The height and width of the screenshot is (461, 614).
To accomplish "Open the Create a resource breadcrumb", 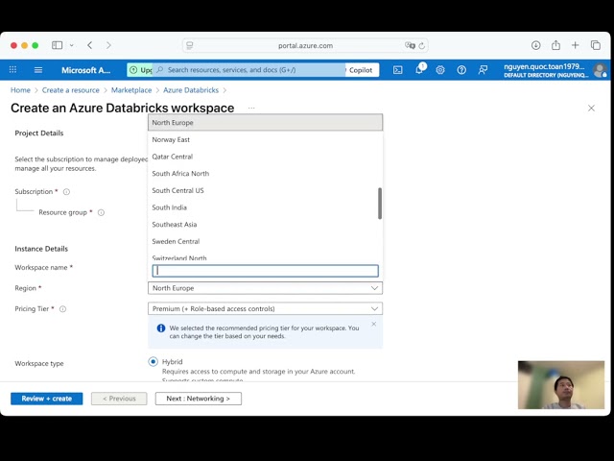I will click(x=71, y=90).
